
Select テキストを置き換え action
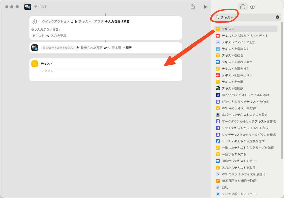pos(245,69)
